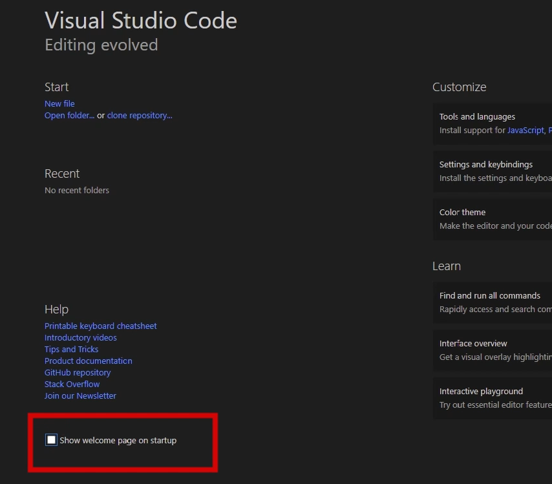Open Settings and keybindings card
The width and height of the screenshot is (552, 484).
point(492,171)
